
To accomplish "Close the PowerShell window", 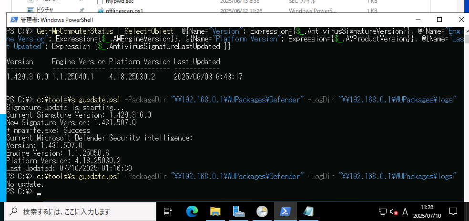I will coord(461,20).
